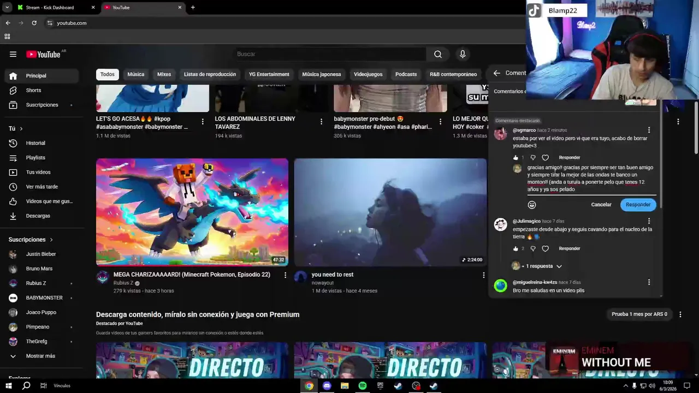
Task: Go to Suscripciones in sidebar
Action: (42, 105)
